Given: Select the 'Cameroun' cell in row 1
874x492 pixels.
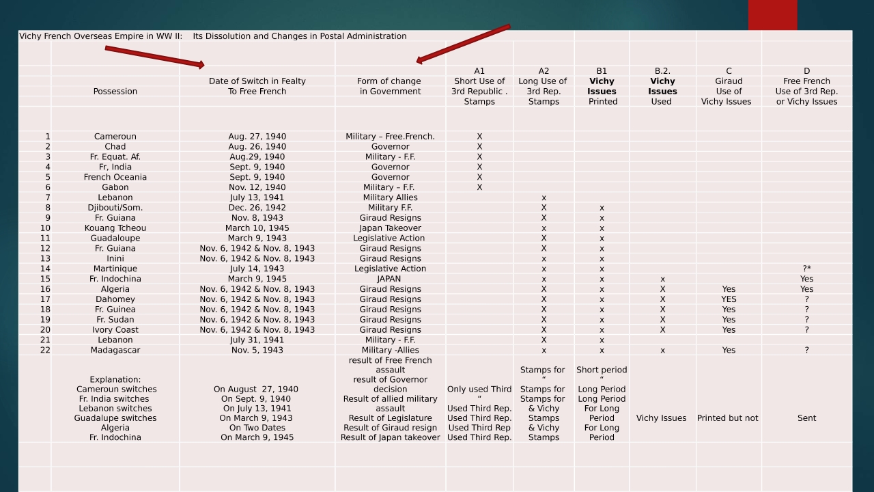Looking at the screenshot, I should point(115,137).
